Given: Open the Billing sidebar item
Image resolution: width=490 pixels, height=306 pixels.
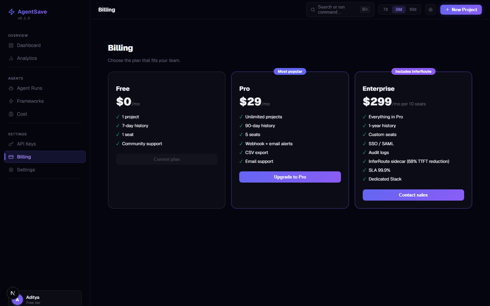Looking at the screenshot, I should [x=45, y=157].
